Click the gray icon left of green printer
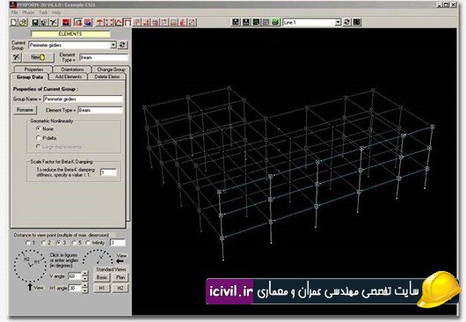This screenshot has height=322, width=466. coord(266,22)
